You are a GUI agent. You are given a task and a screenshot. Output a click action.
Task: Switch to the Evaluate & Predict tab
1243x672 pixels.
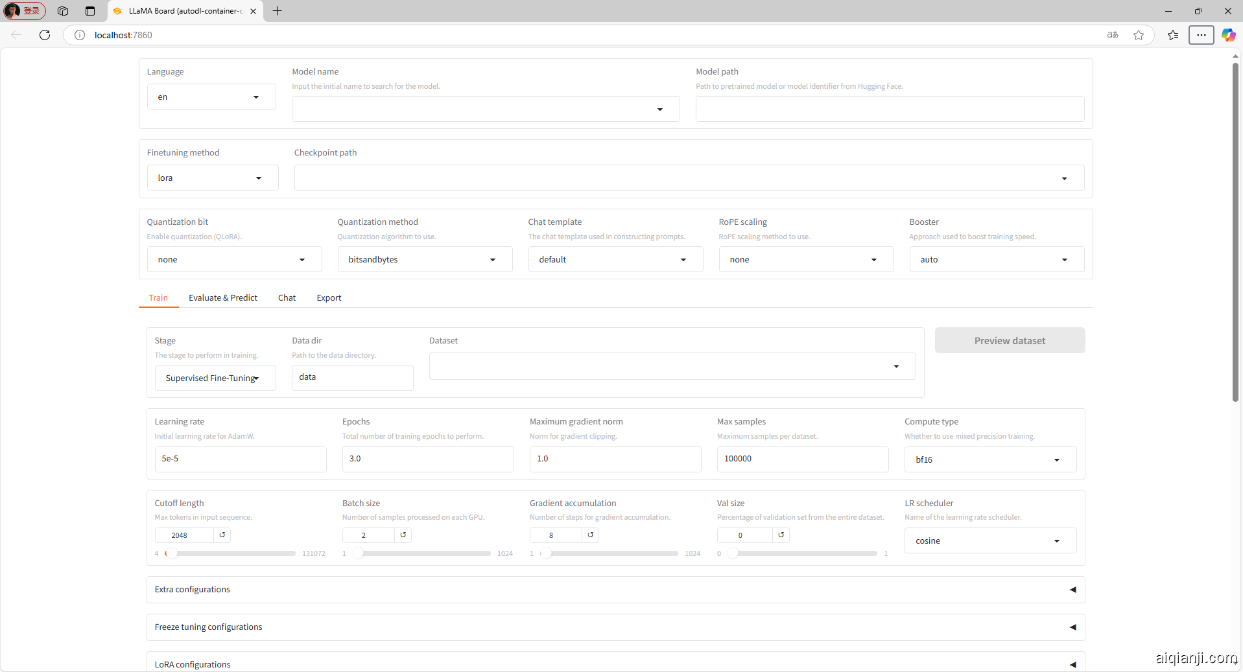223,298
